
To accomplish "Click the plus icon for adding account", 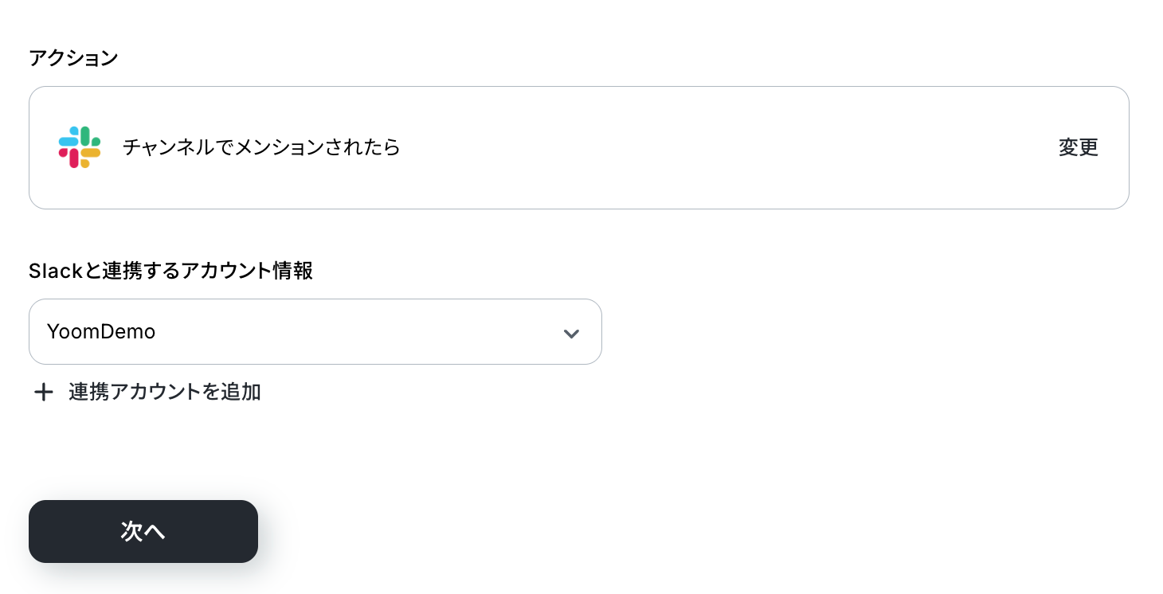I will tap(43, 392).
